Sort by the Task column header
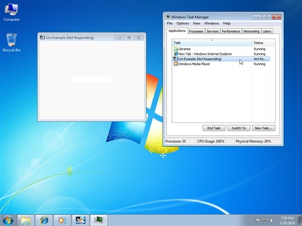Viewport: 302px width, 226px height. pyautogui.click(x=212, y=43)
